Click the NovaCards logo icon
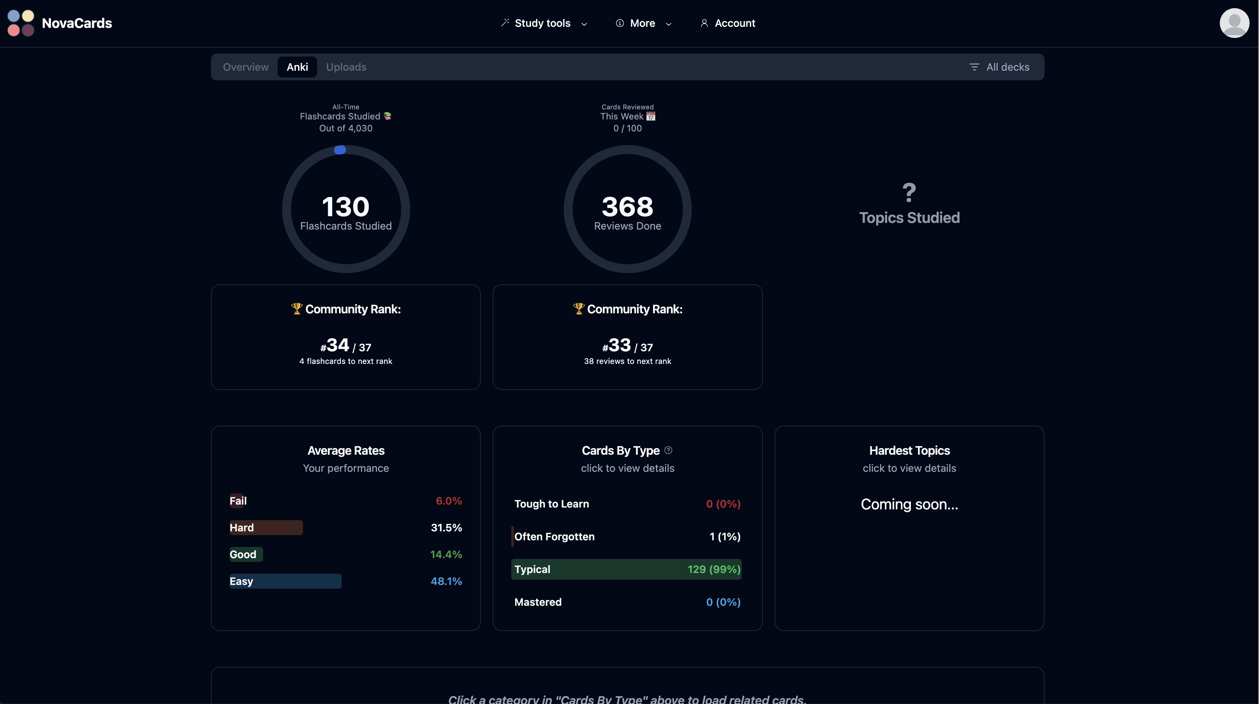This screenshot has height=704, width=1260. coord(20,23)
